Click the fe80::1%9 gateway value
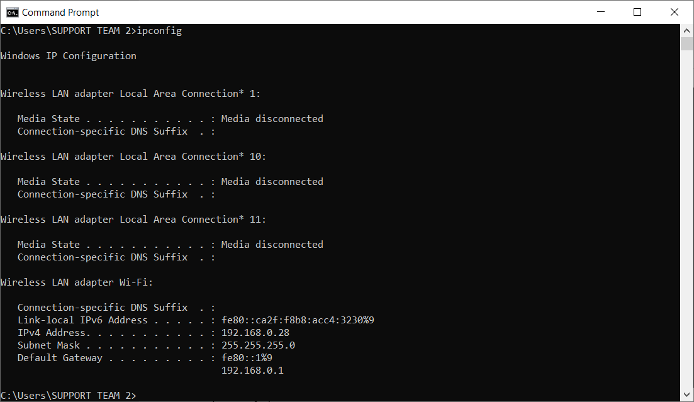694x402 pixels. pos(247,358)
